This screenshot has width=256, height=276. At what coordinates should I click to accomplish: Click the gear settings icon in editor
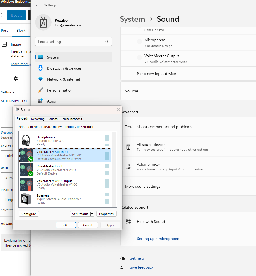[x=16, y=79]
